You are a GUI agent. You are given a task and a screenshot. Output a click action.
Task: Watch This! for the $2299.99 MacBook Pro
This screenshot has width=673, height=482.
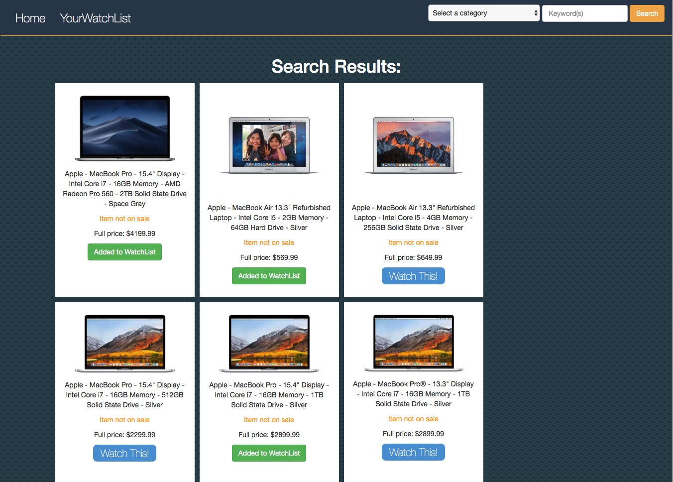click(124, 453)
